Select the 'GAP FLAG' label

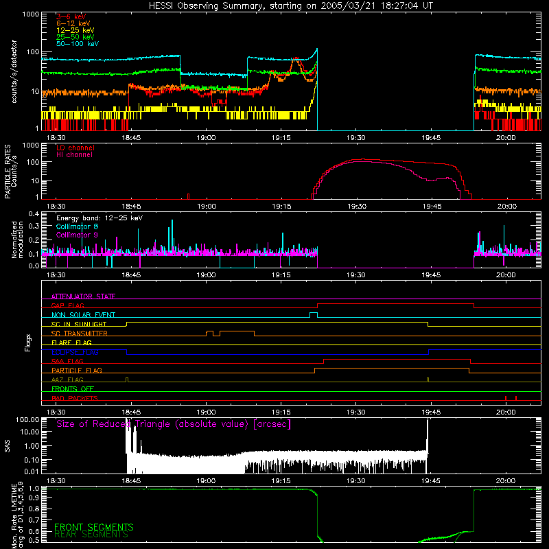(67, 305)
